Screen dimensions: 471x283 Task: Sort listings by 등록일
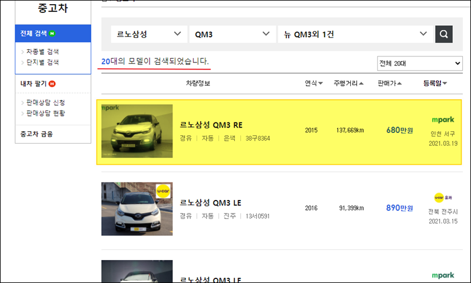pos(435,83)
